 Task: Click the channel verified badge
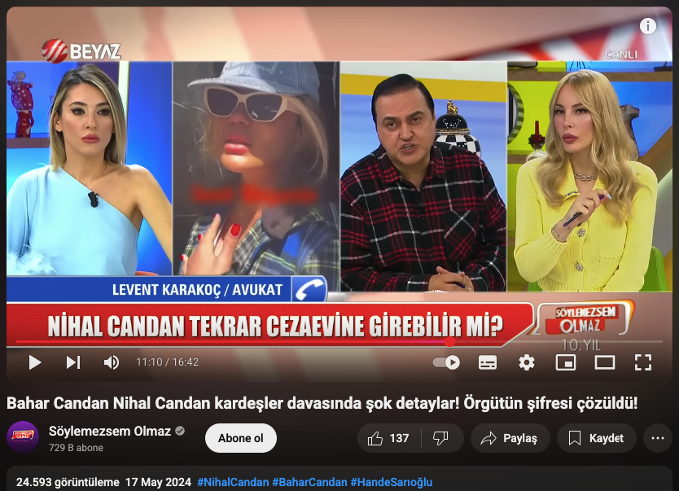[x=180, y=432]
